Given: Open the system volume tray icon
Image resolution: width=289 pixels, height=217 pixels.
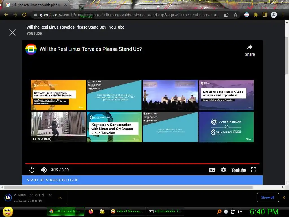Looking at the screenshot, I should tap(240, 212).
